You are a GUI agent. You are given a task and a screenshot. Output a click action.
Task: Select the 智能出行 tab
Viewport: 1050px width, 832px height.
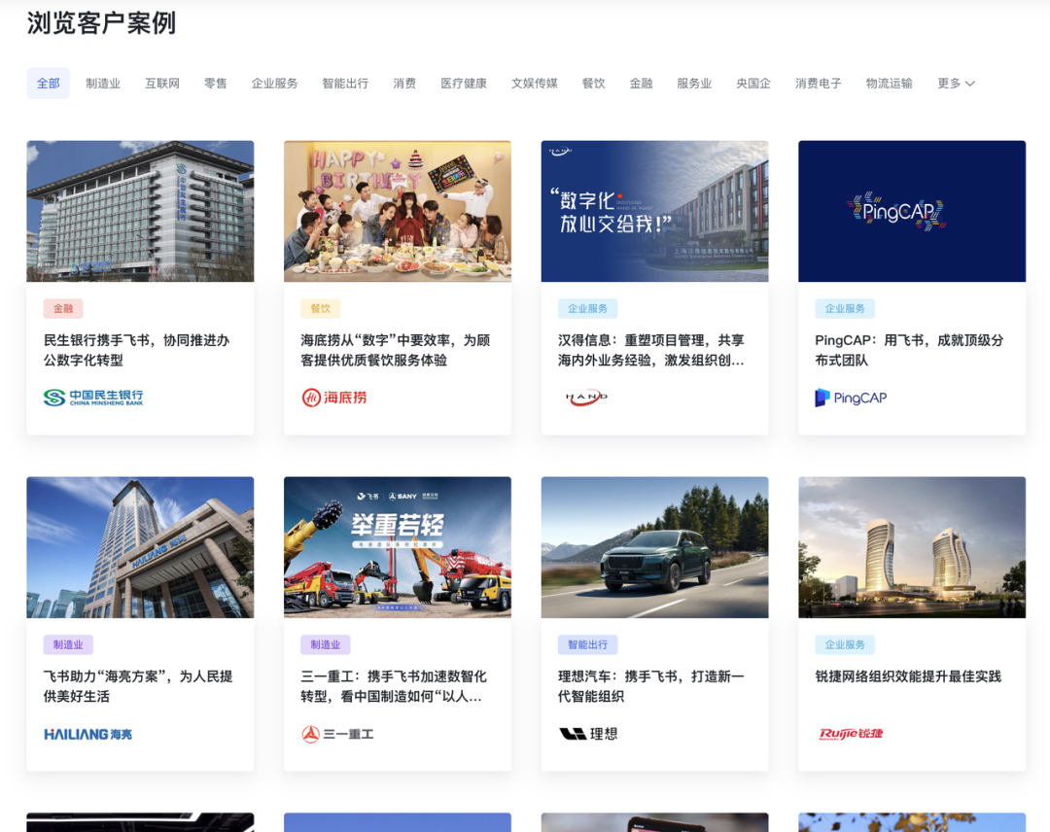tap(345, 84)
